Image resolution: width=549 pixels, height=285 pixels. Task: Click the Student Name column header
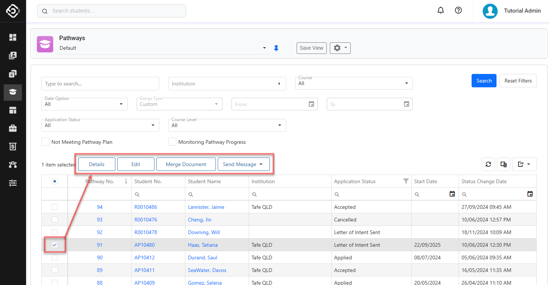(x=204, y=181)
